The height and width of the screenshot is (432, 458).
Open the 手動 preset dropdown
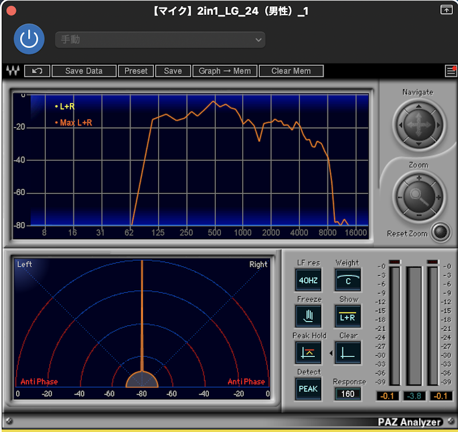click(x=160, y=39)
